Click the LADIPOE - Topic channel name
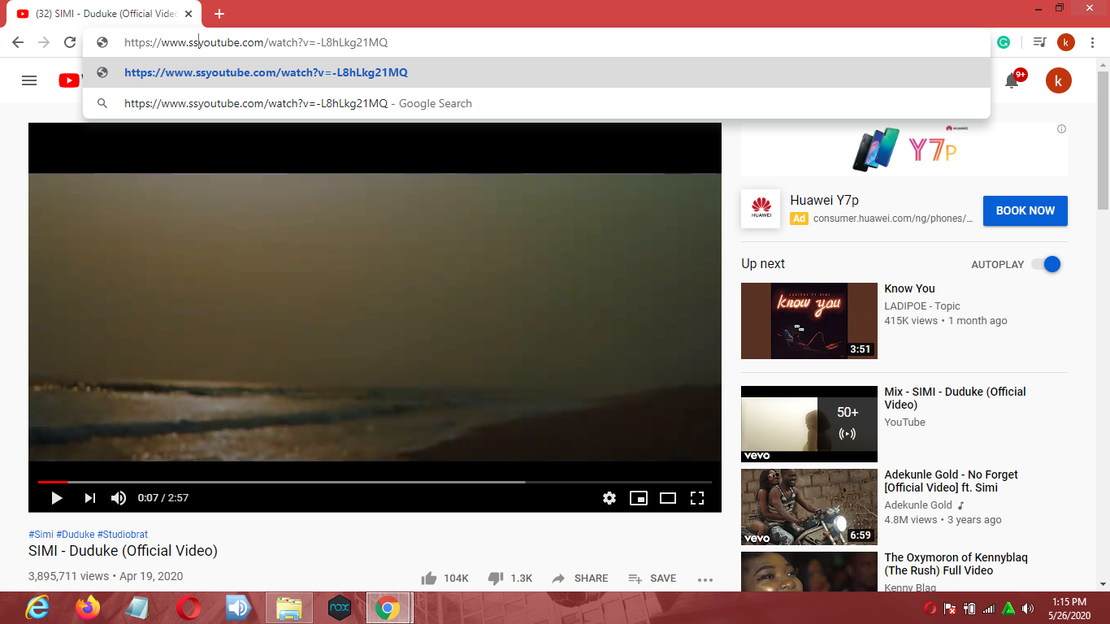This screenshot has width=1110, height=624. [922, 306]
